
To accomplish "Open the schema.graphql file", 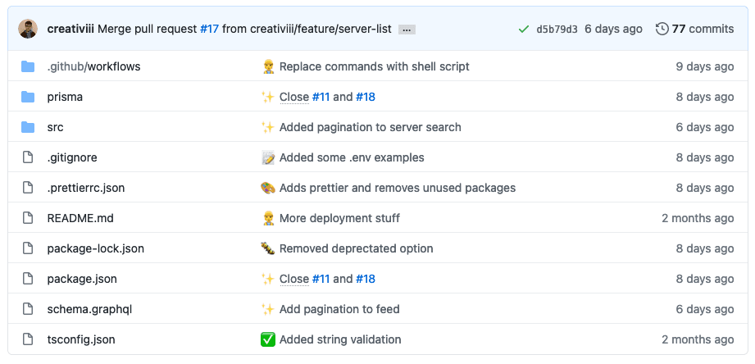I will [x=89, y=309].
